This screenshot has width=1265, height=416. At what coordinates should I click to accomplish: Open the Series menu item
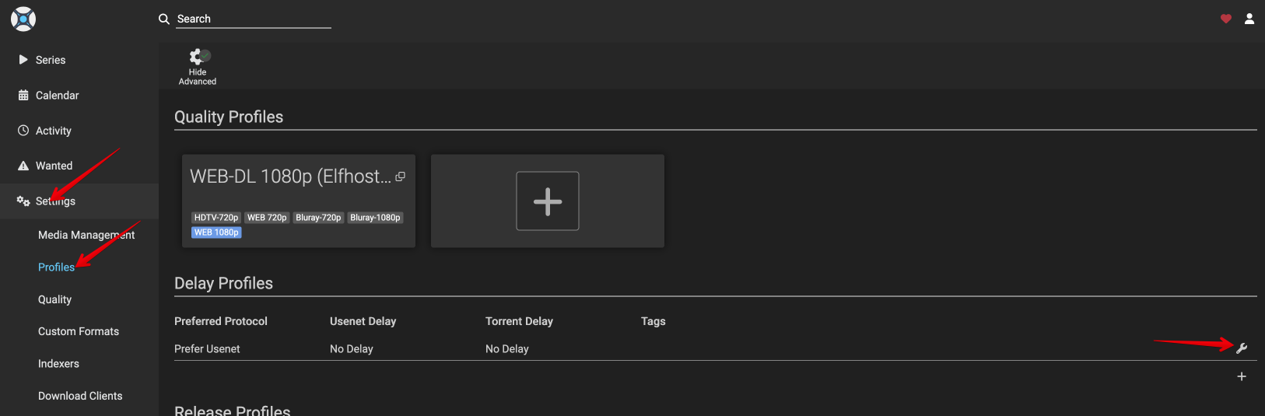click(51, 60)
